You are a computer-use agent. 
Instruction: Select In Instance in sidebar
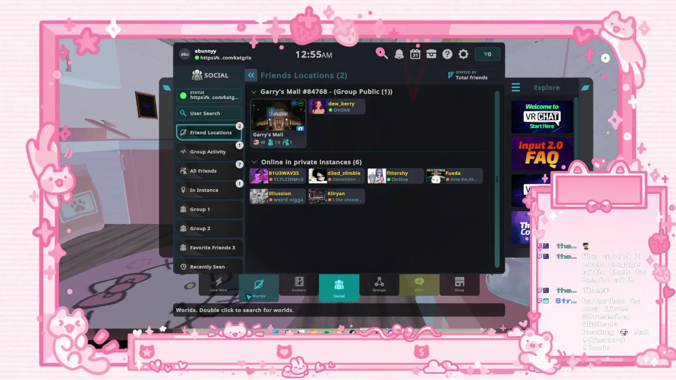[209, 190]
